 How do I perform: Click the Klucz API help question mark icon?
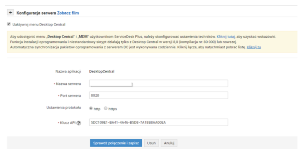79,123
